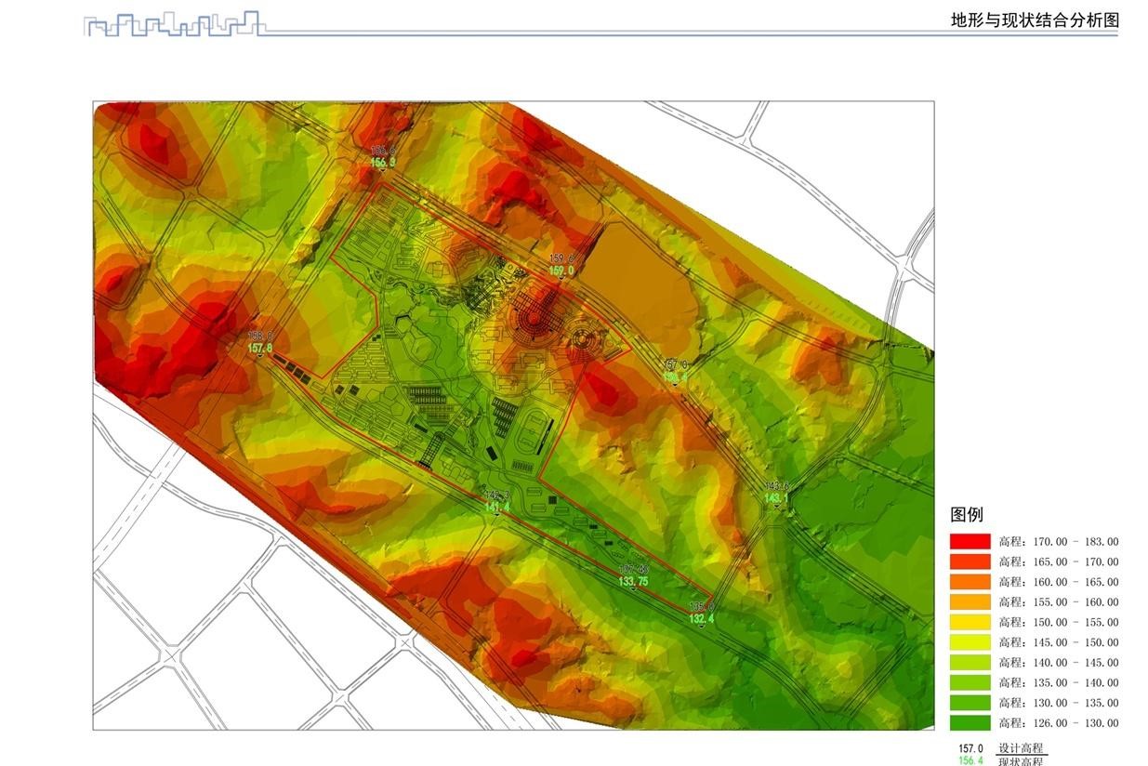Click legend label 高程: 130.00 - 135.00

[1059, 703]
